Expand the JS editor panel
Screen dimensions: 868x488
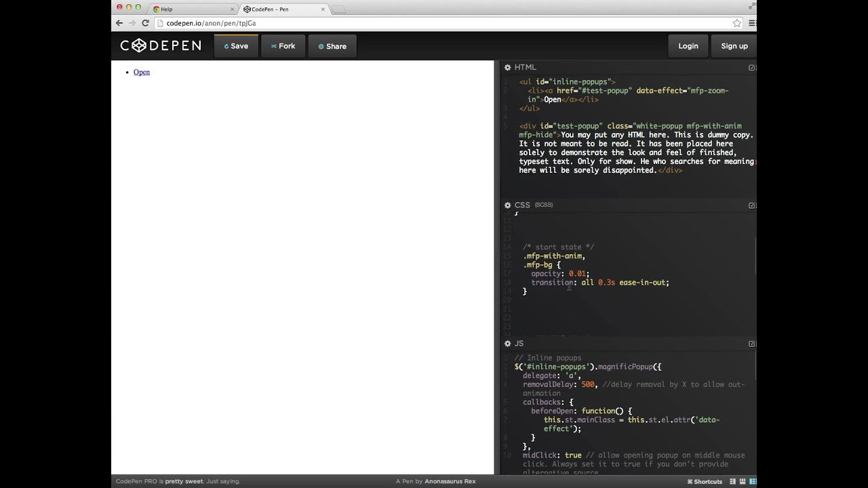click(751, 344)
